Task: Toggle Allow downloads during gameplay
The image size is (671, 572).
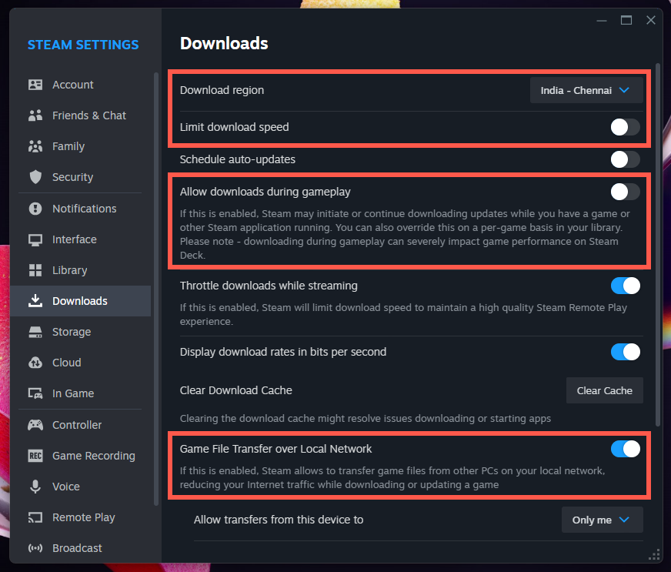Action: (625, 192)
